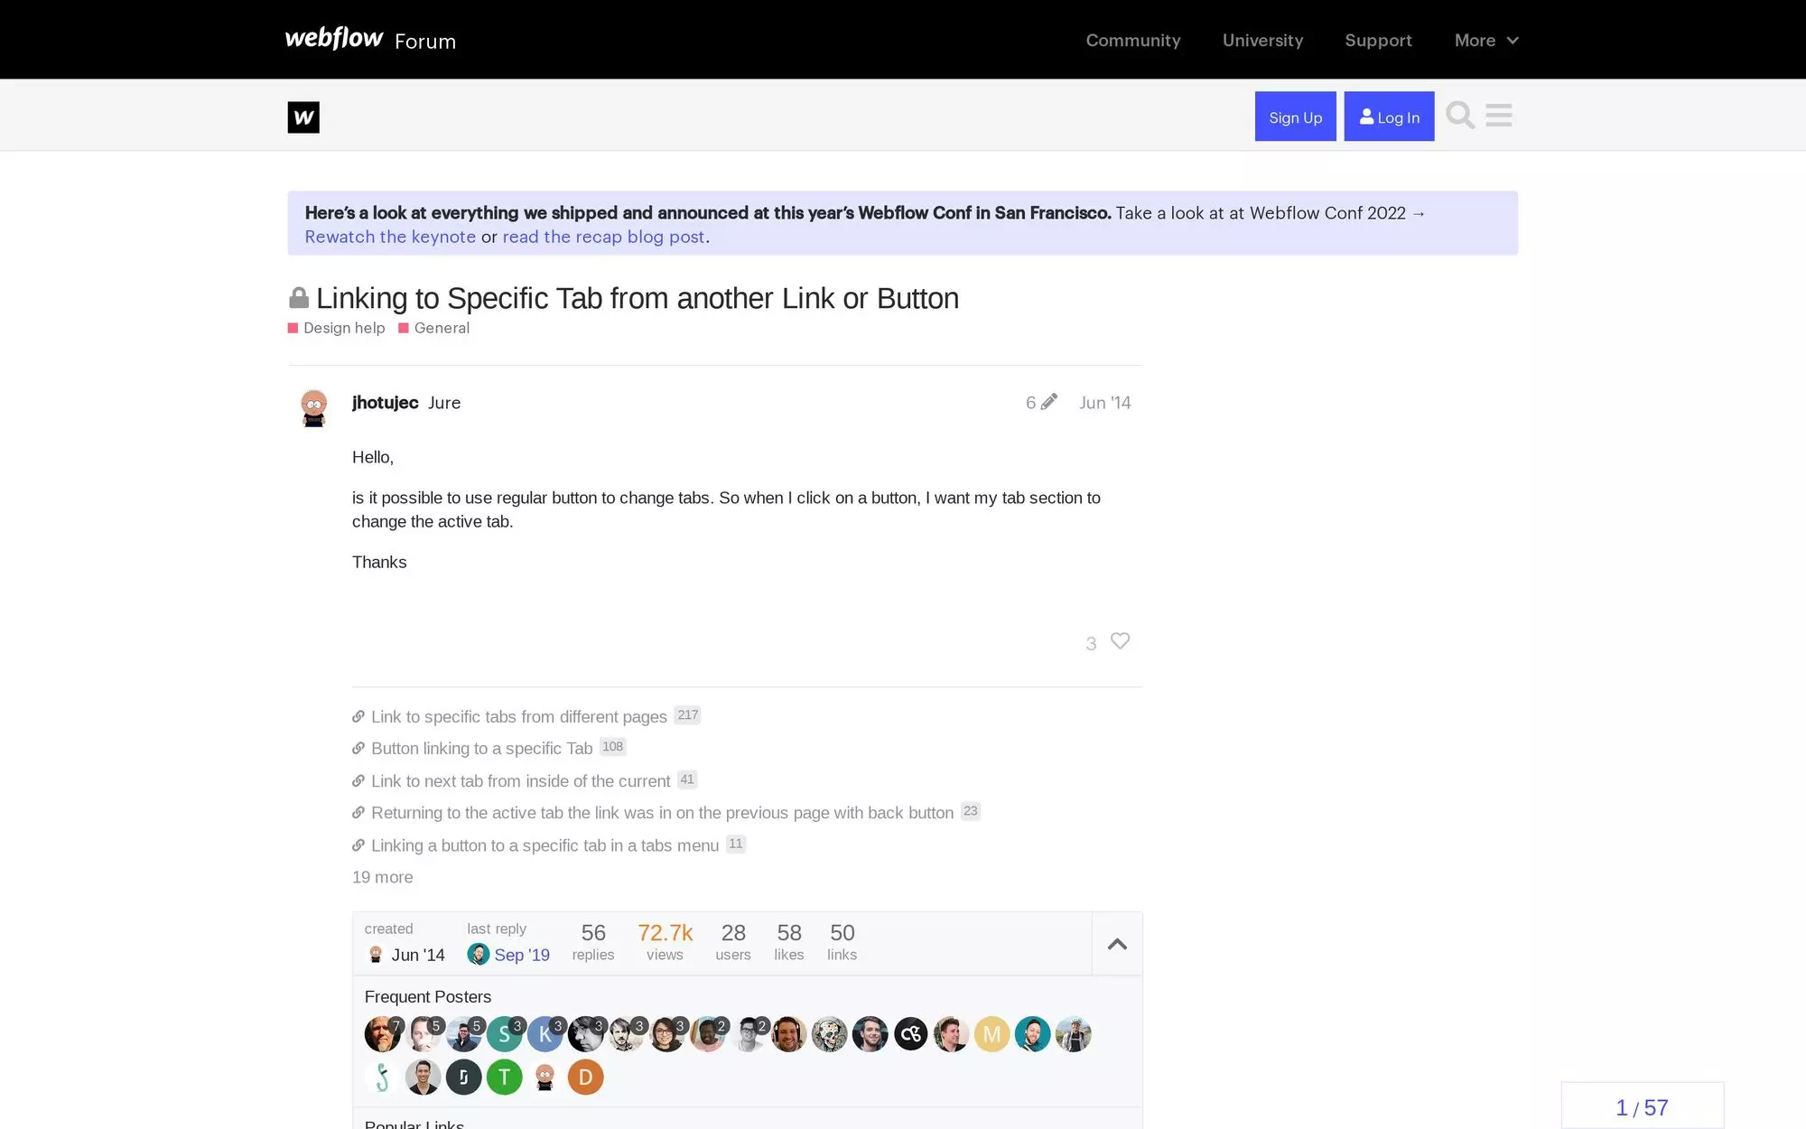Open the search panel

[x=1459, y=115]
